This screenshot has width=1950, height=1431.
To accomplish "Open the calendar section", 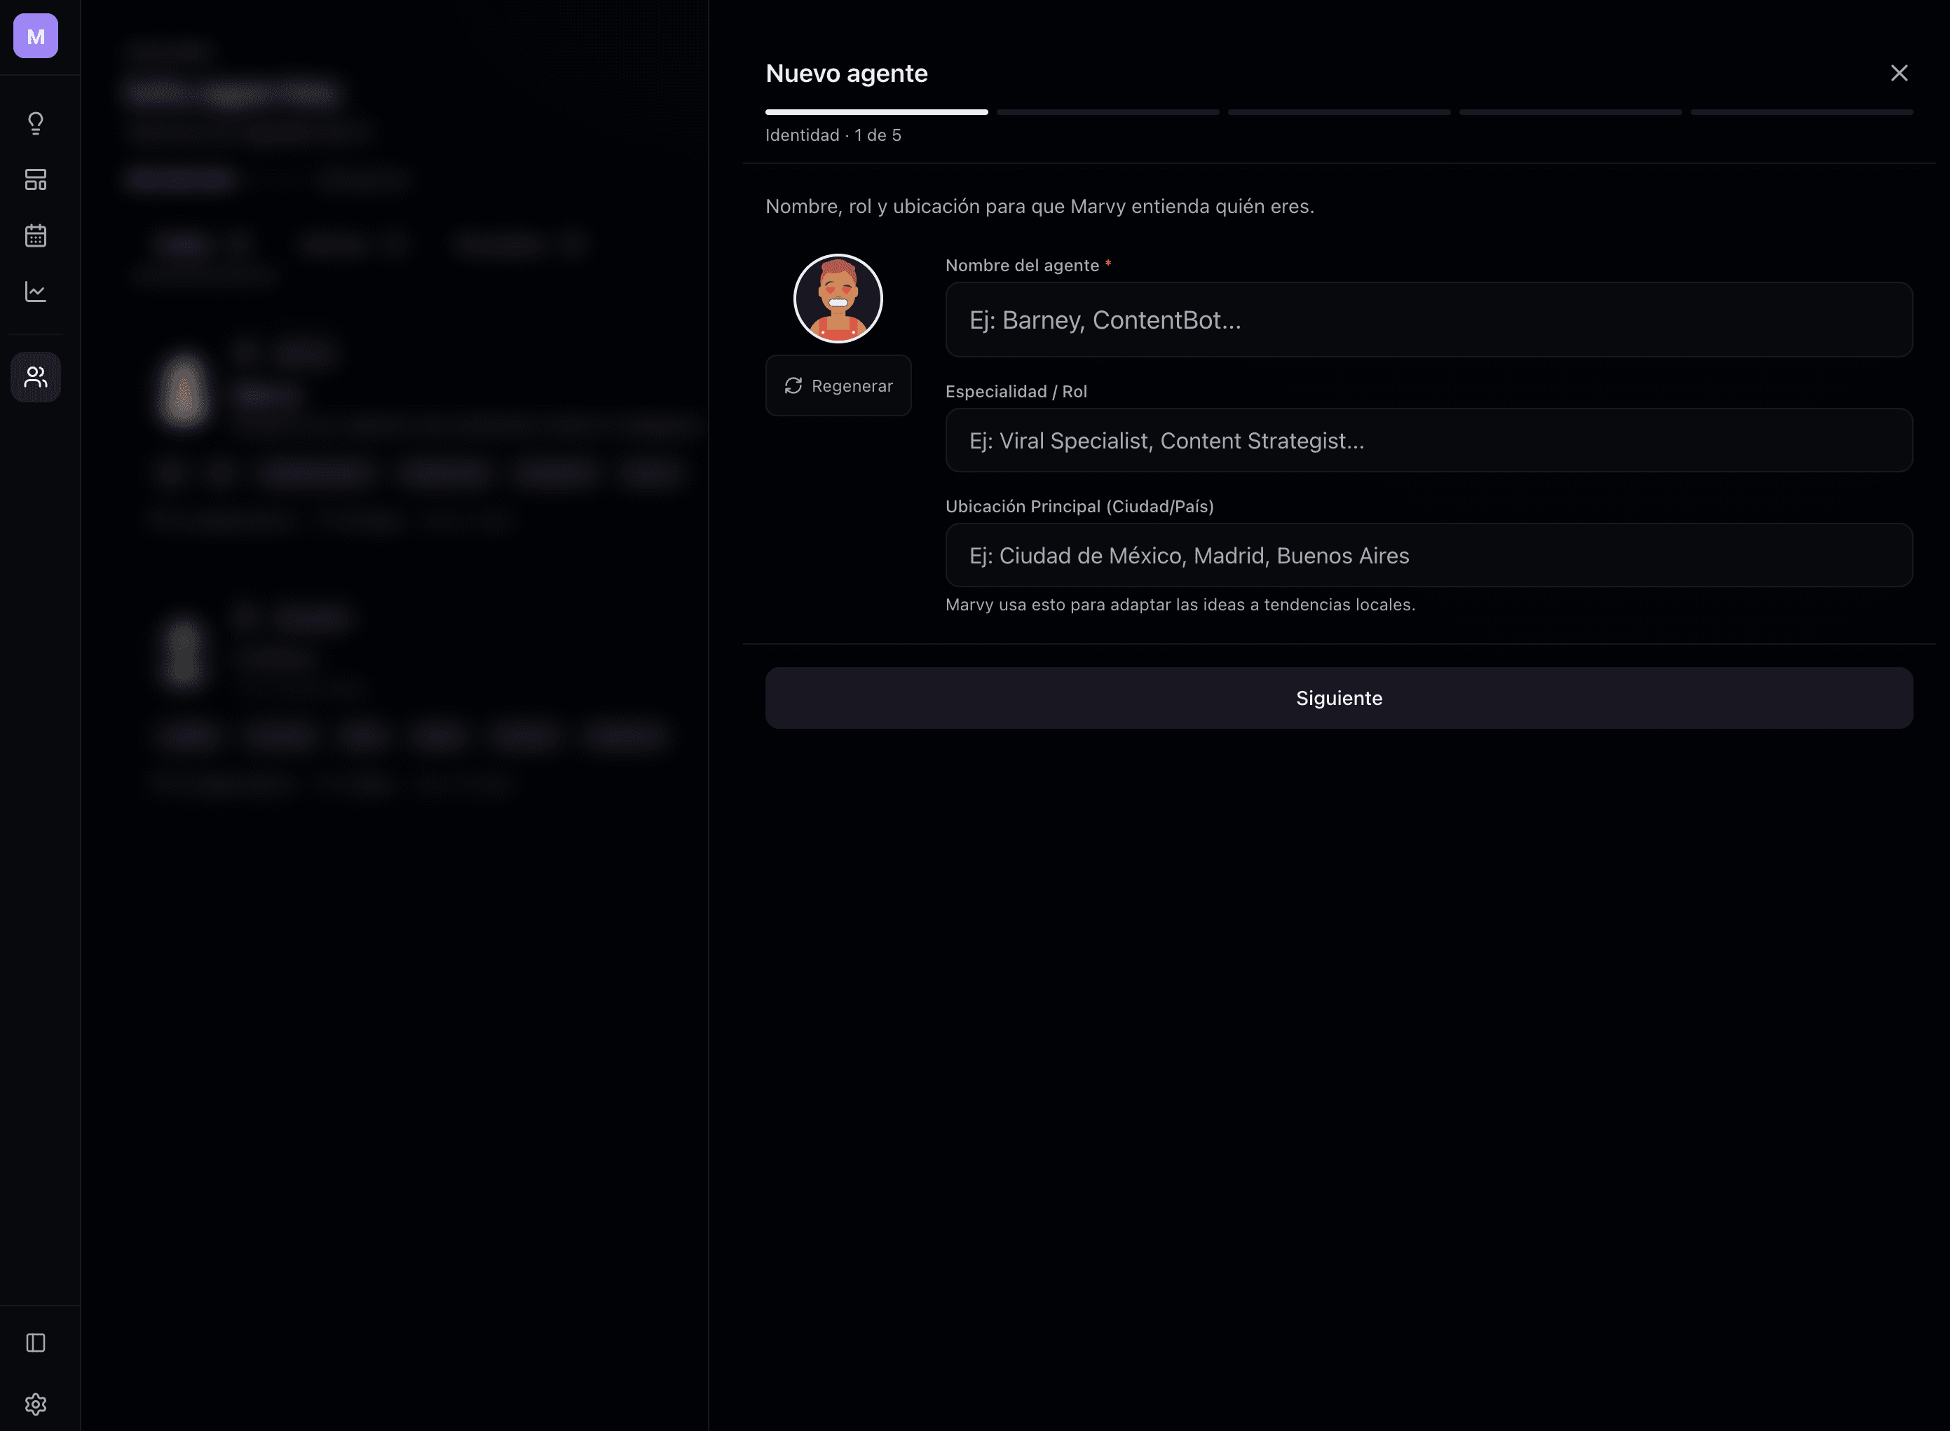I will (x=34, y=235).
